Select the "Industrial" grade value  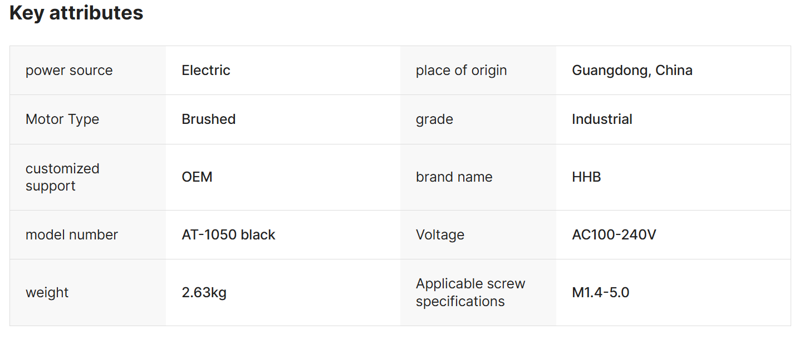tap(602, 119)
